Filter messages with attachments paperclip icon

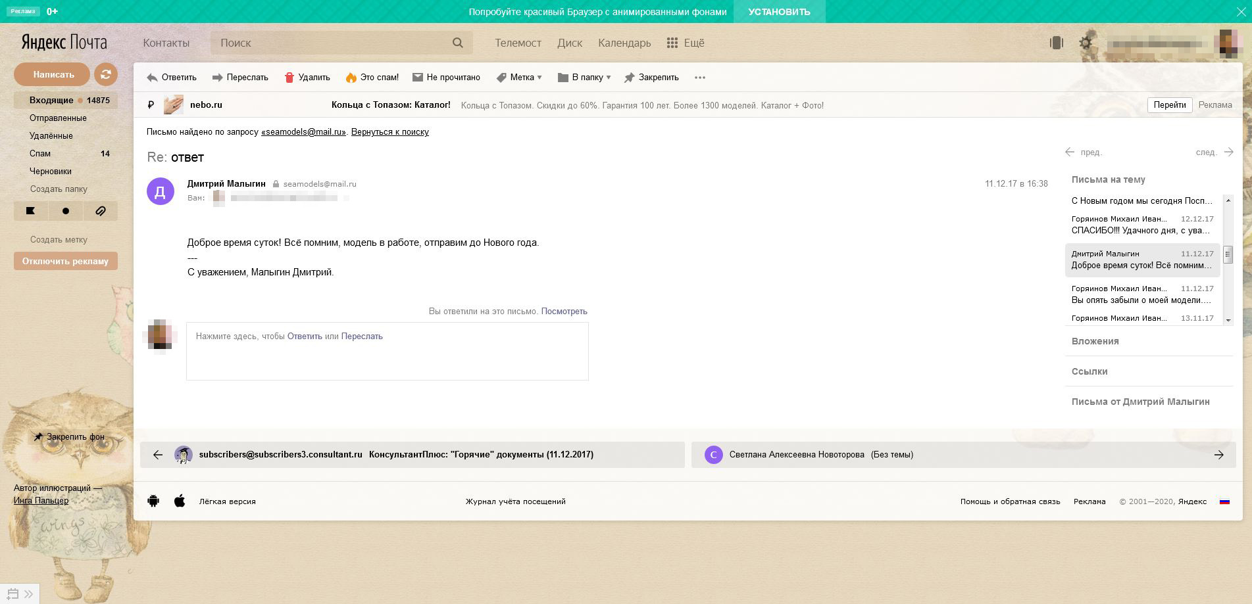100,211
